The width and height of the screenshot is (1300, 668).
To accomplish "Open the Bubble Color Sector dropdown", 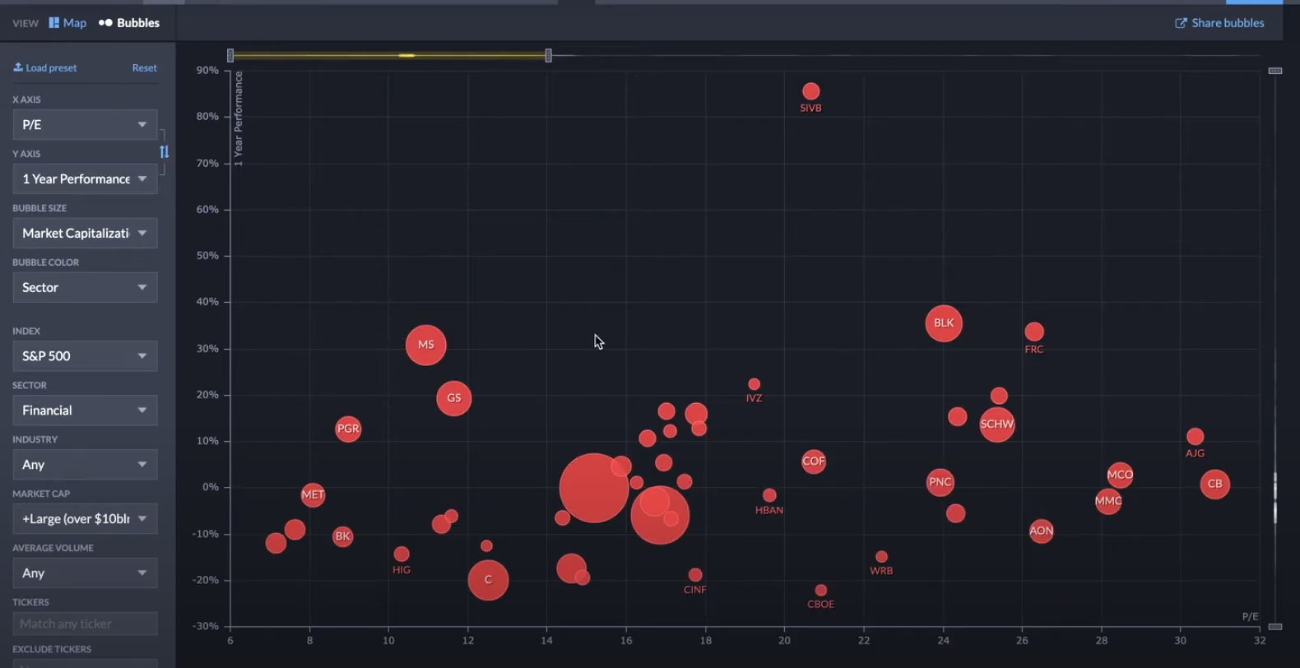I will click(85, 287).
